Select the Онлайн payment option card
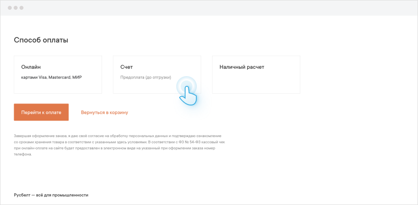 [x=58, y=74]
